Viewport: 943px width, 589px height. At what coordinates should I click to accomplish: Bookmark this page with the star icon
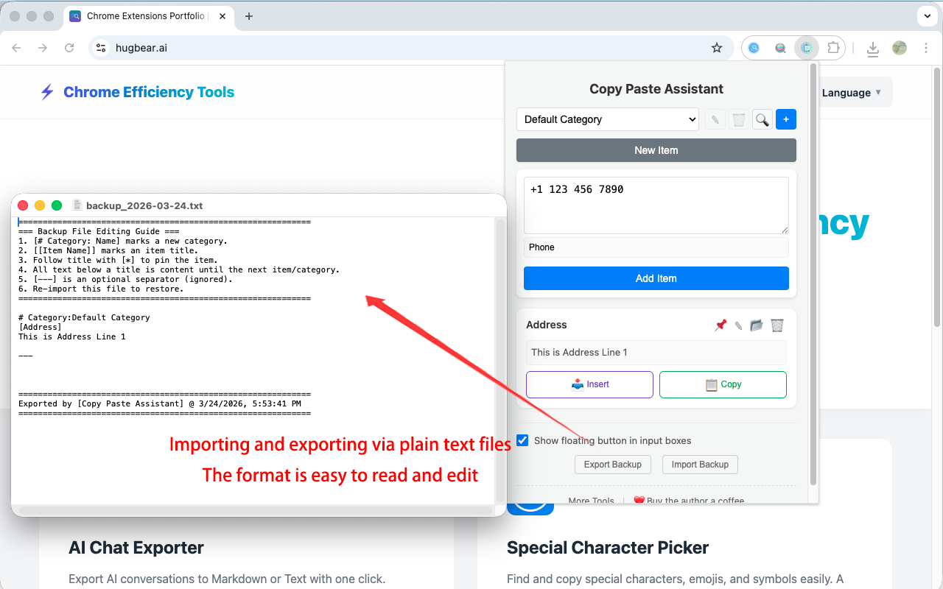tap(717, 48)
